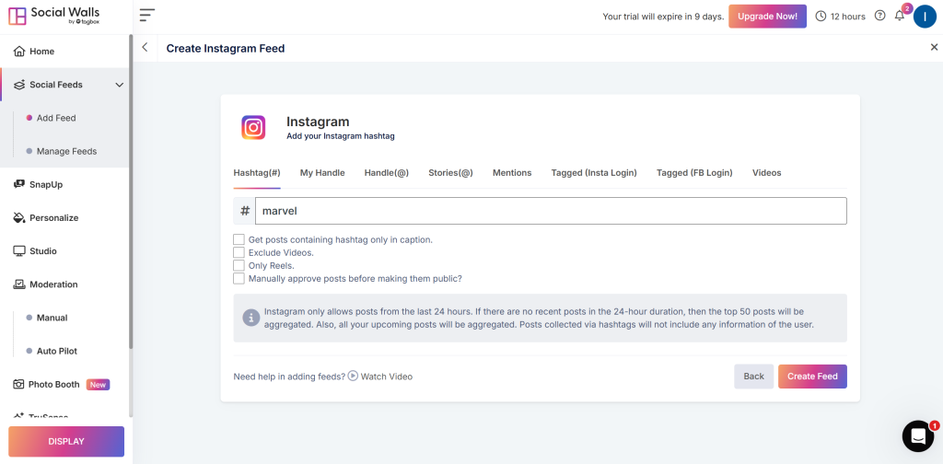Click the Create Instagram Feed heading
This screenshot has height=464, width=943.
tap(226, 49)
